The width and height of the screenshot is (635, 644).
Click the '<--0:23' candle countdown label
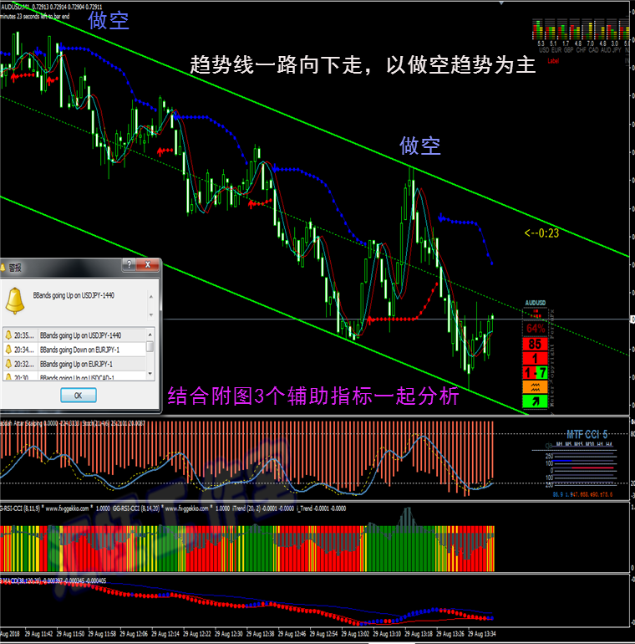[x=542, y=233]
